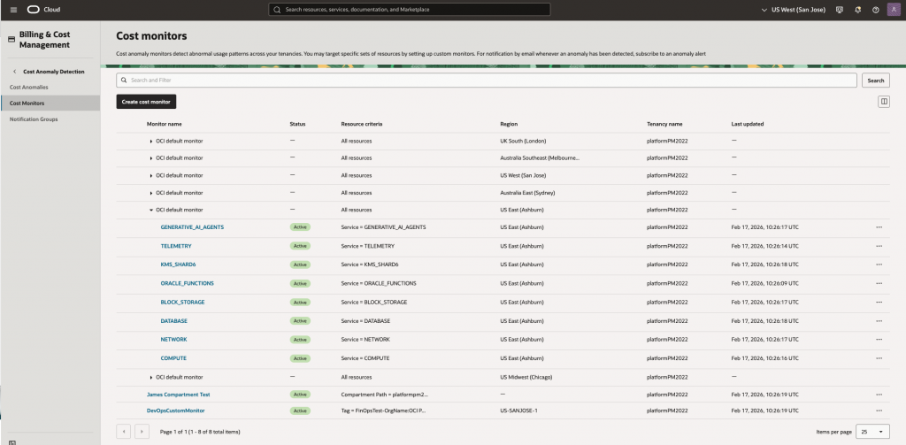Viewport: 906px width, 445px height.
Task: Open the US West (San Jose) region selector
Action: [794, 10]
